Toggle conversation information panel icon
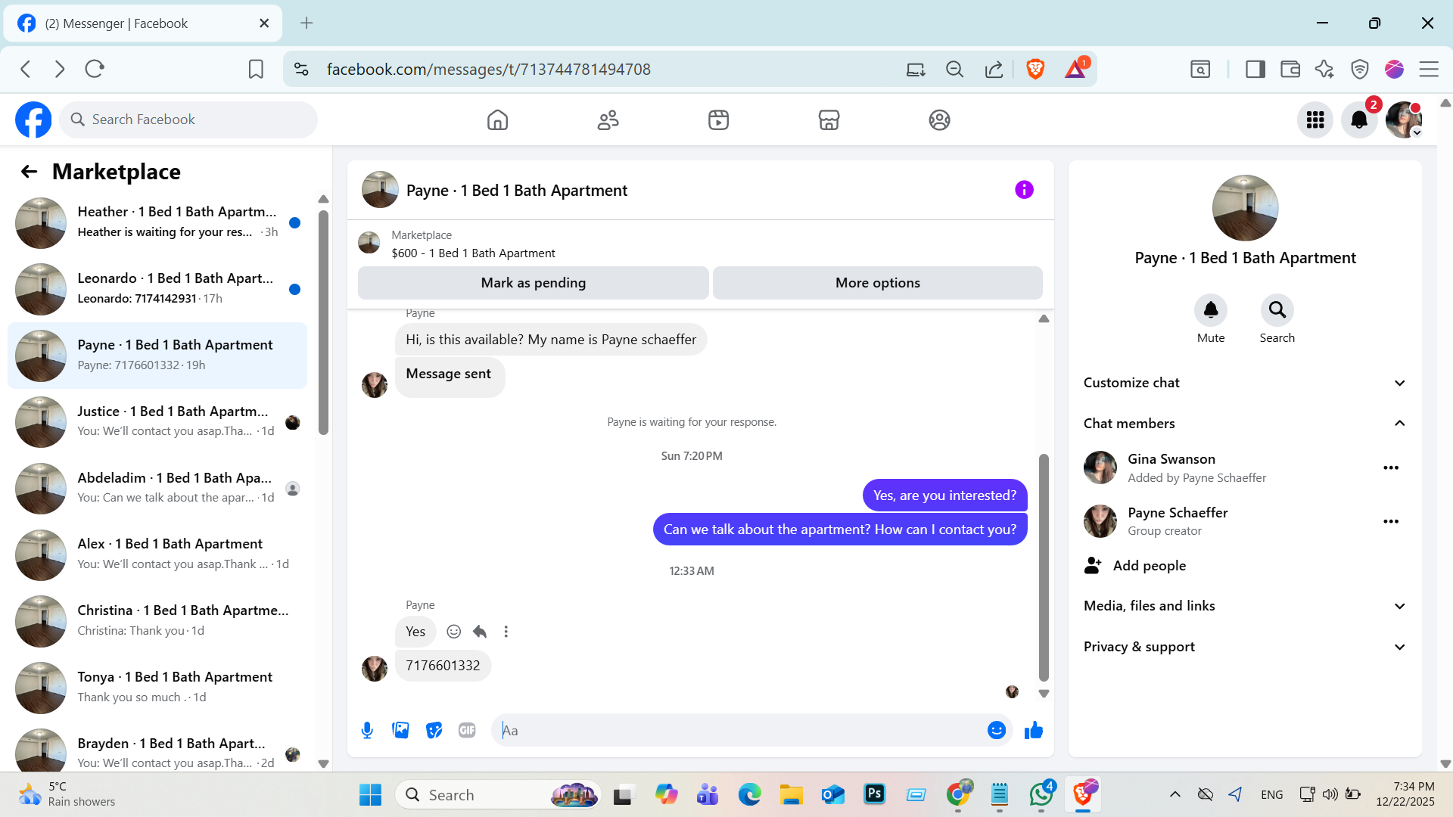This screenshot has width=1453, height=817. click(x=1024, y=190)
